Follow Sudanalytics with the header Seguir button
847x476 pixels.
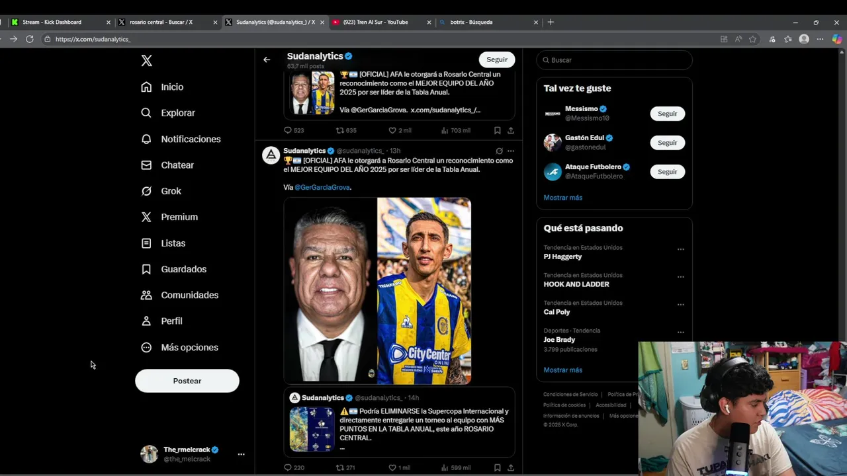pos(497,59)
